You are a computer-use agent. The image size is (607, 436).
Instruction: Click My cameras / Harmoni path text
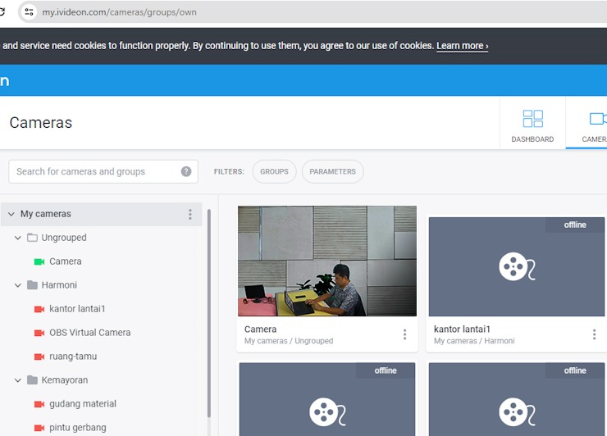[474, 341]
